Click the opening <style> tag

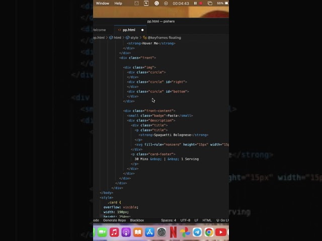pos(106,197)
